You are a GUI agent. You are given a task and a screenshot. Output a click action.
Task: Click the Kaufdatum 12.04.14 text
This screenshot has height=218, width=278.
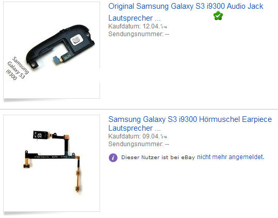pyautogui.click(x=138, y=26)
